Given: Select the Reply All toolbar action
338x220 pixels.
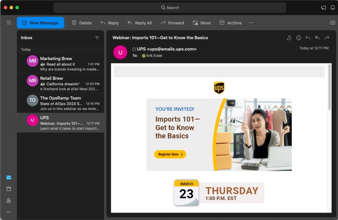Looking at the screenshot, I should tap(139, 23).
